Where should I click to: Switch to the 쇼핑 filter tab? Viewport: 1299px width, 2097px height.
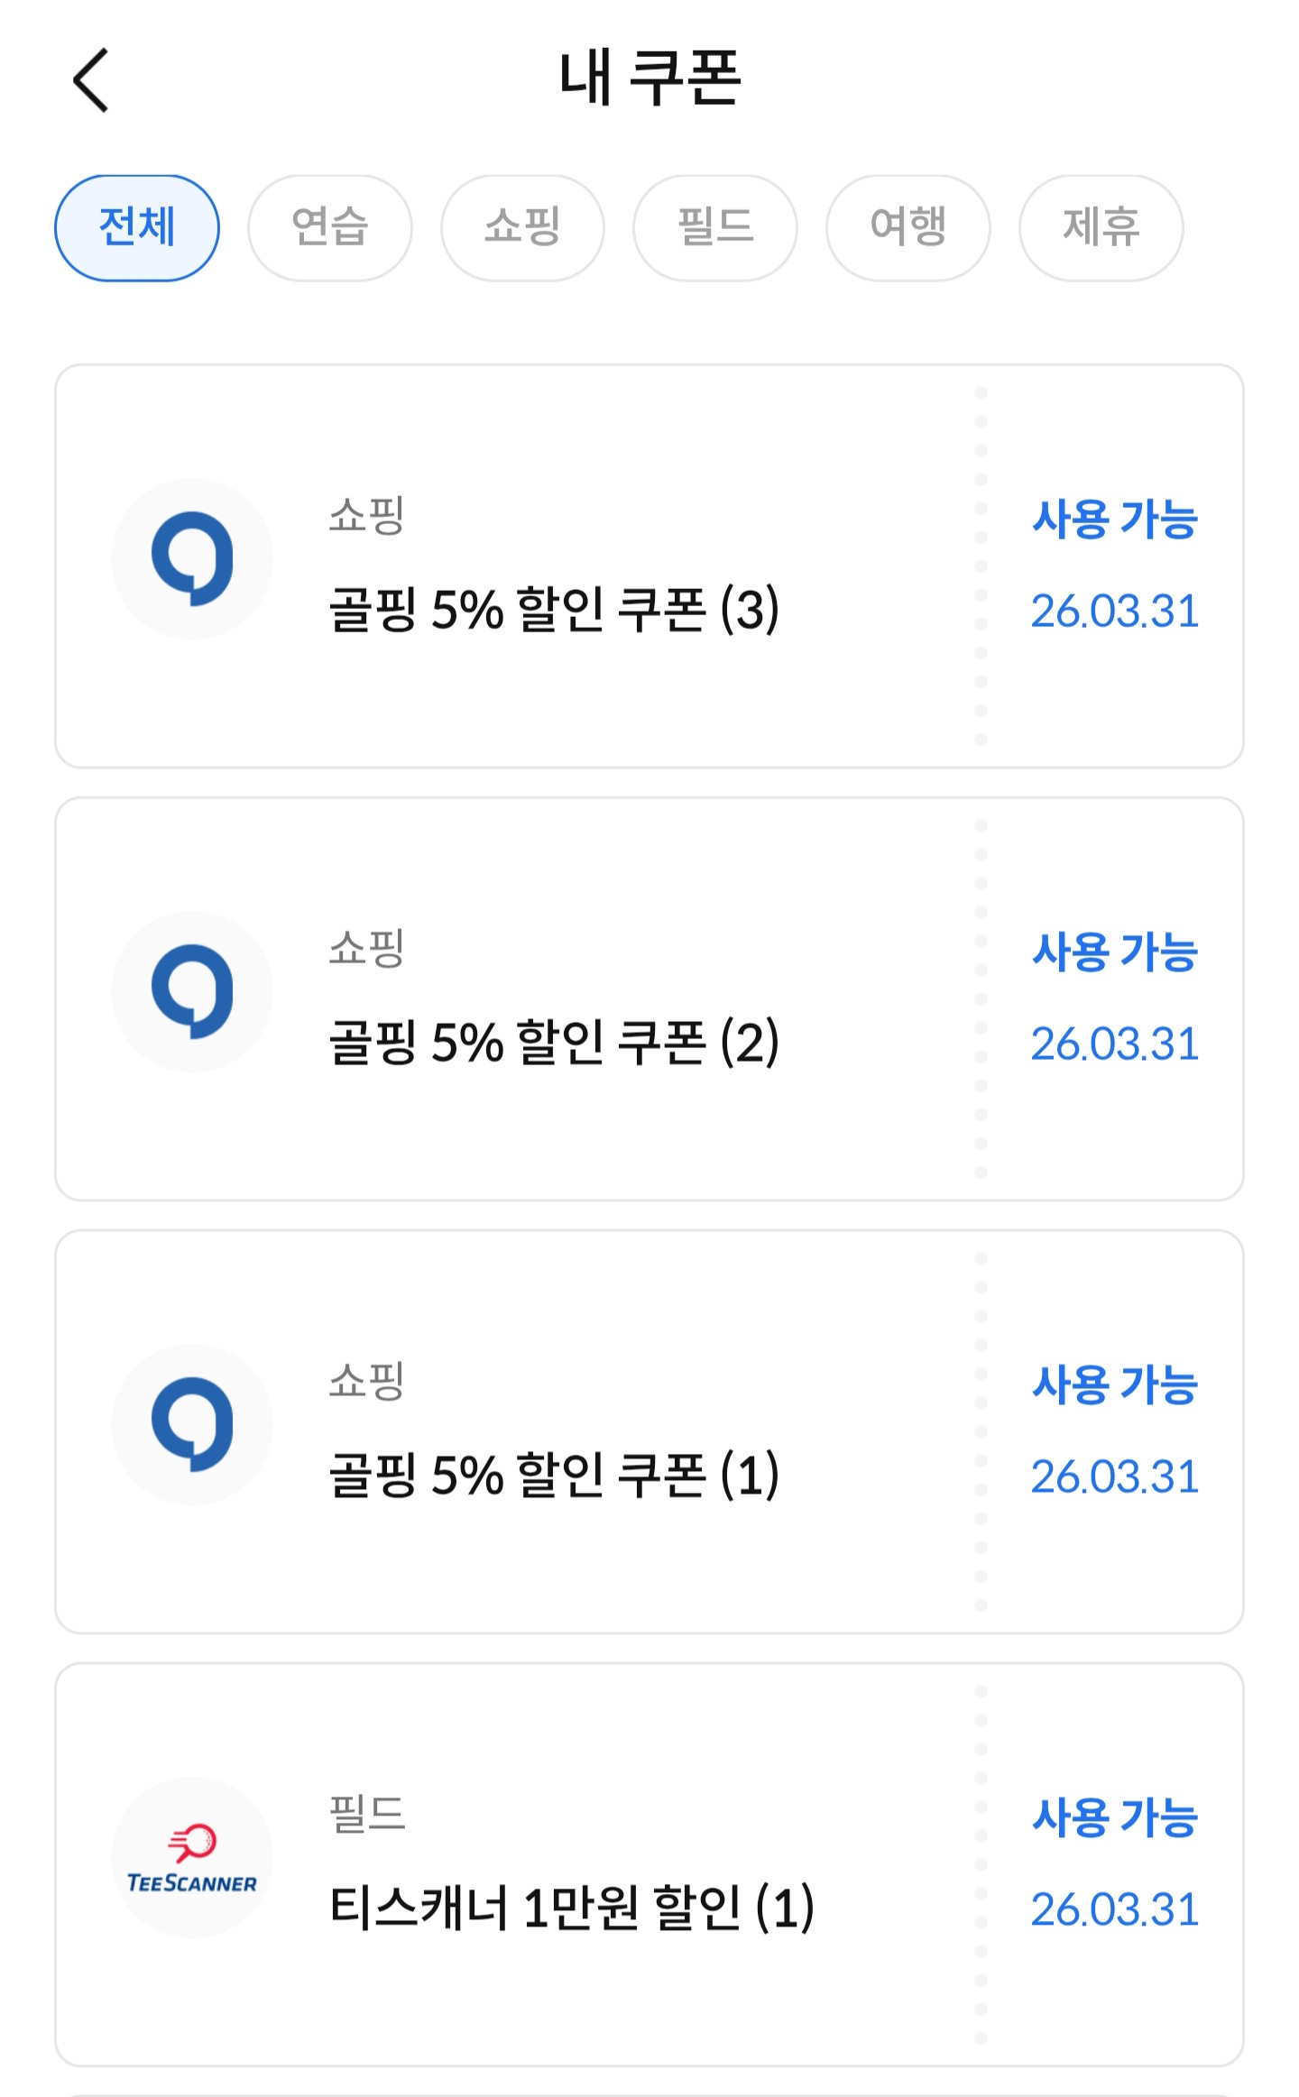[522, 227]
